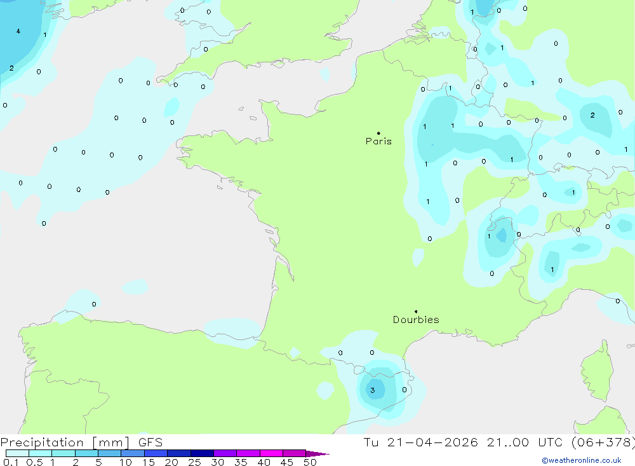Click the date 'Tu 21-04-2026'

click(420, 442)
